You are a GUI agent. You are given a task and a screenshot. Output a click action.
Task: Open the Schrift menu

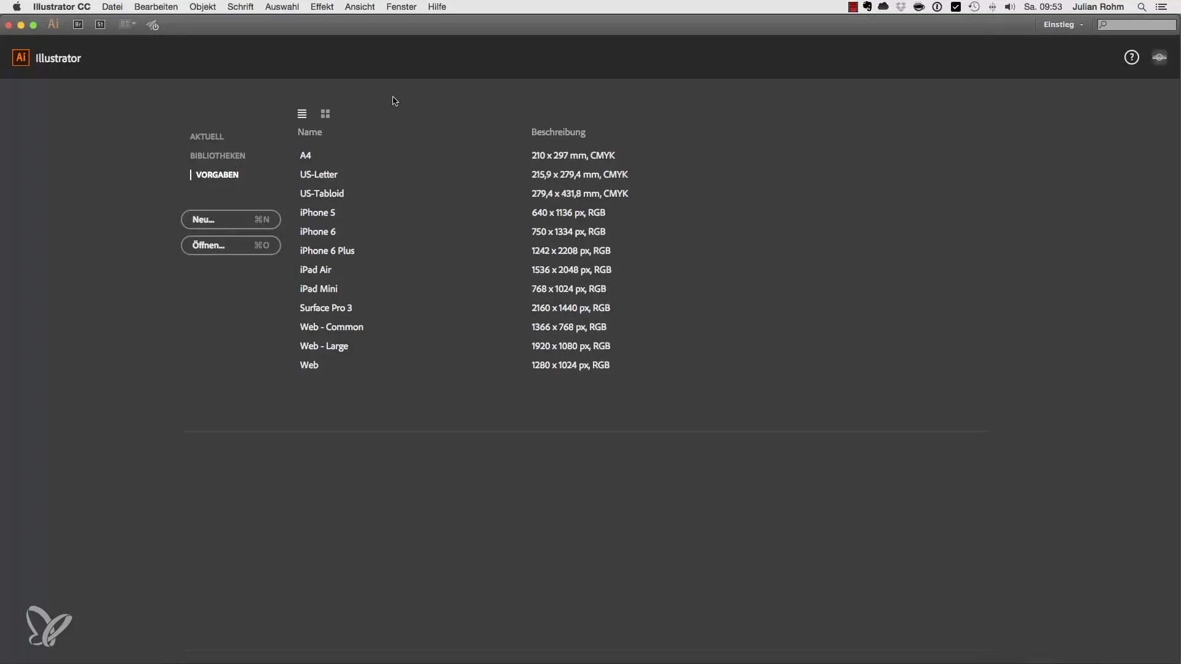point(241,7)
